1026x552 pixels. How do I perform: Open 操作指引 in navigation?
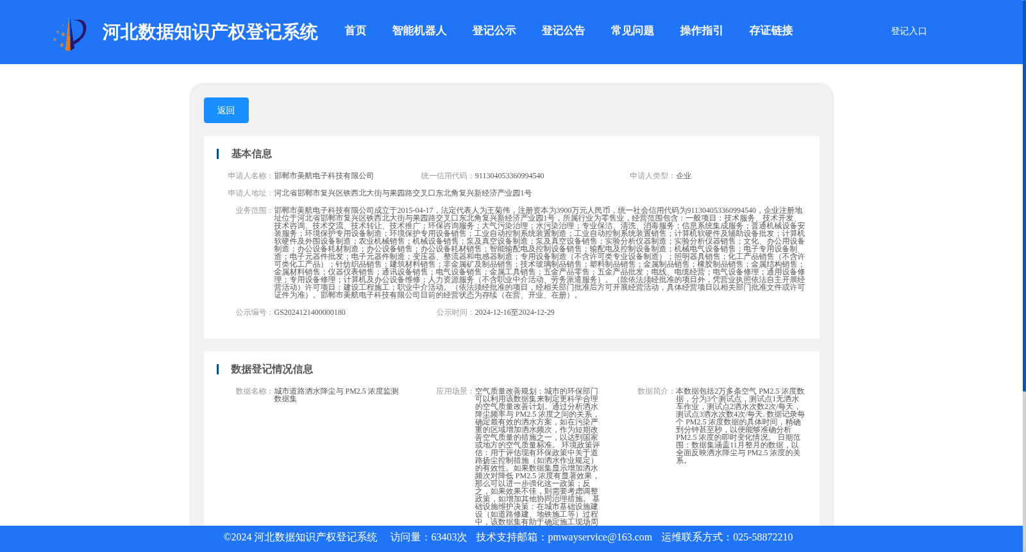tap(702, 31)
